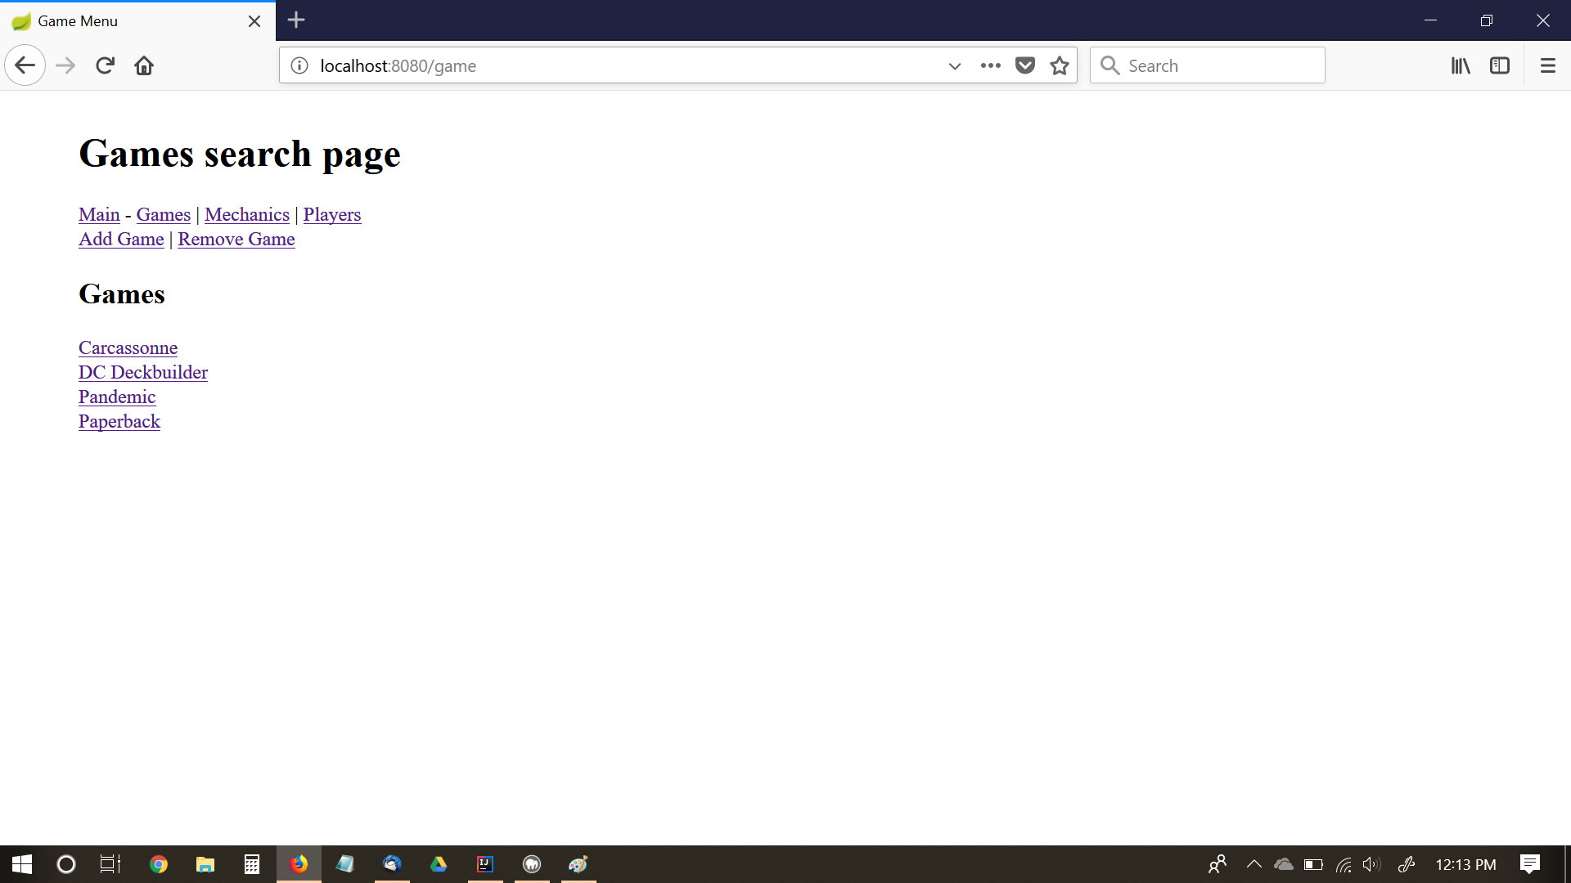This screenshot has height=883, width=1571.
Task: Click the Remove Game link
Action: click(236, 239)
